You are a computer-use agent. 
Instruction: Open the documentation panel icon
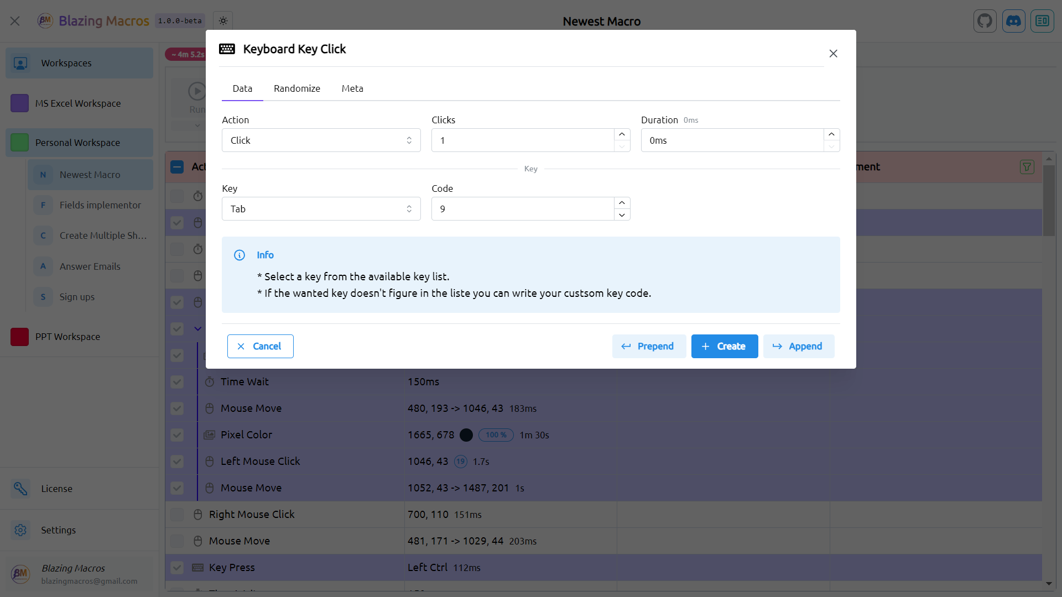(1042, 21)
